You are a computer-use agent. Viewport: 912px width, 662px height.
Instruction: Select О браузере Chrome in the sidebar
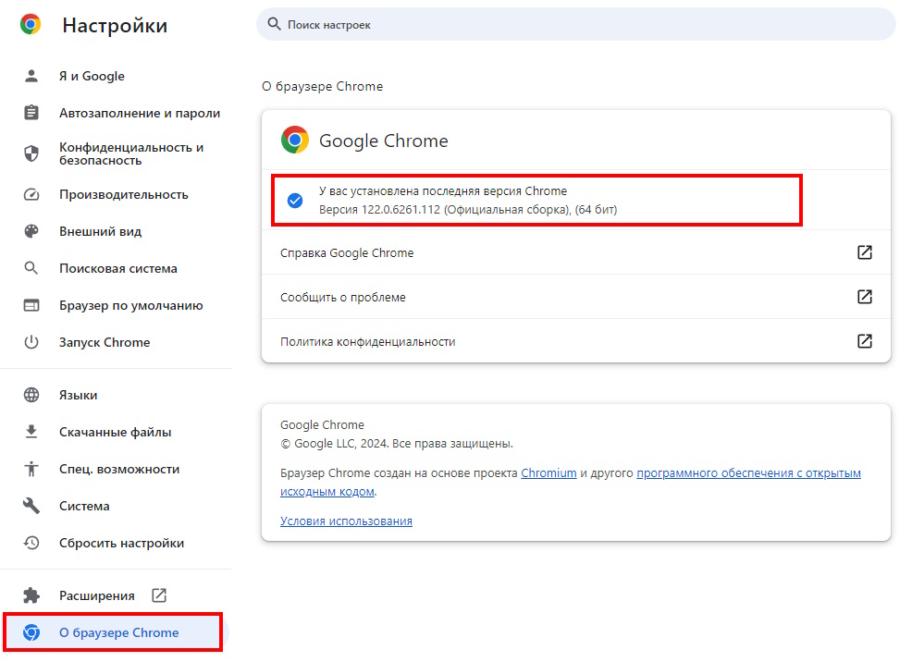tap(116, 632)
